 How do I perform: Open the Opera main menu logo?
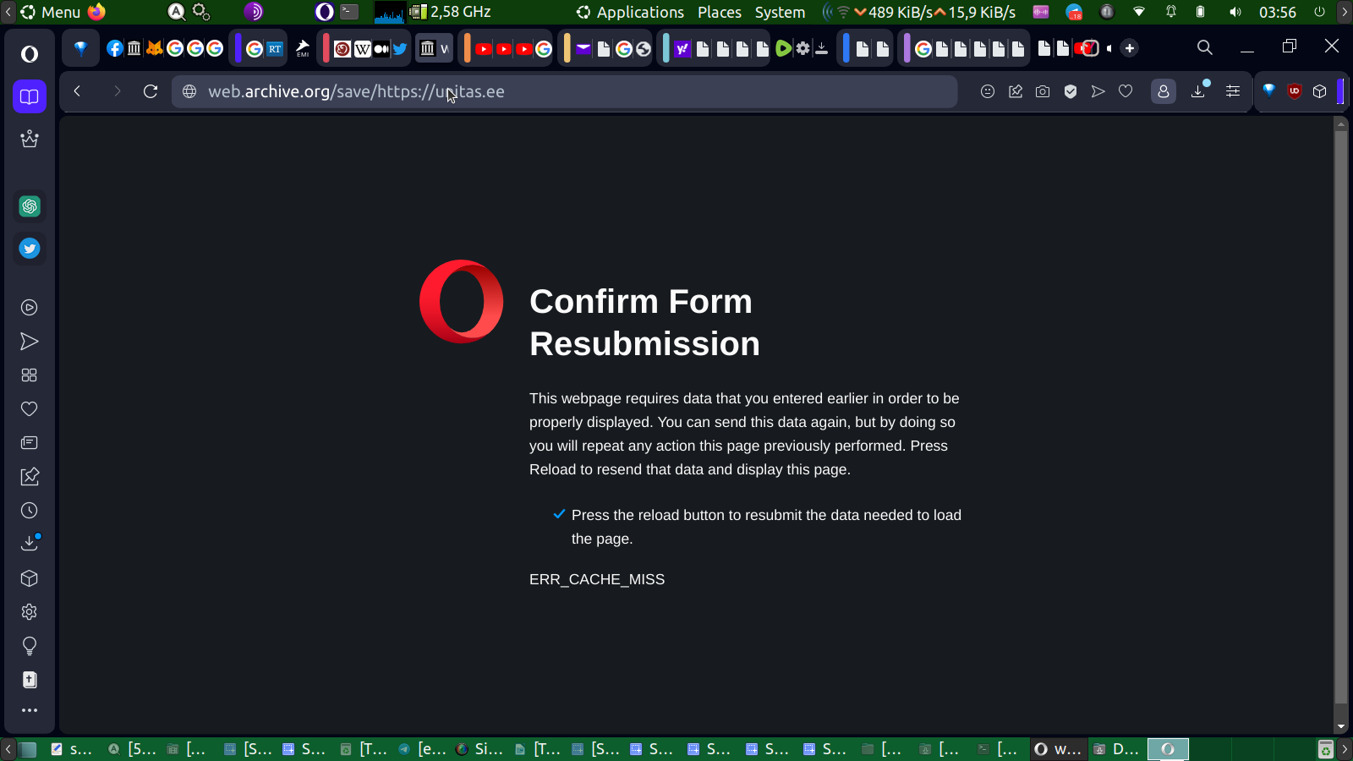(x=30, y=54)
